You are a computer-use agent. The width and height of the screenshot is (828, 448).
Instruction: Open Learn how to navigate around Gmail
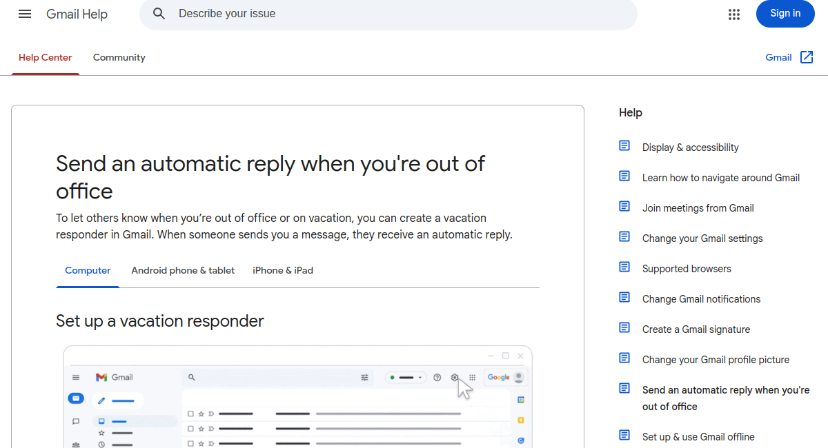coord(721,178)
